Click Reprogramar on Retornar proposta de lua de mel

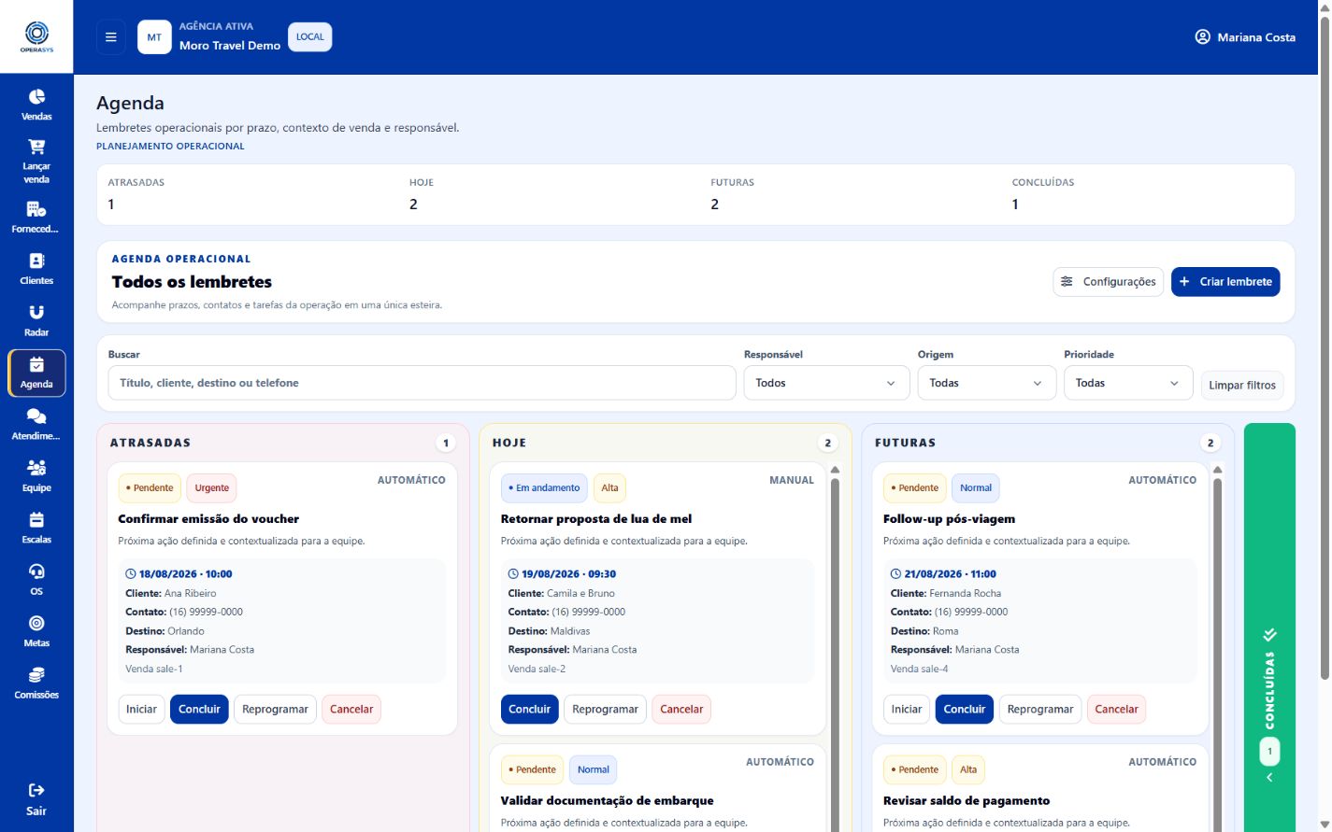pos(605,710)
